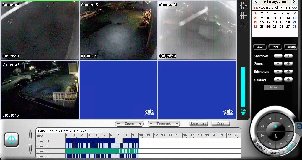Viewport: 302px width, 160px height.
Task: Decrease image Zoom in the right panel
Action: coord(278,64)
